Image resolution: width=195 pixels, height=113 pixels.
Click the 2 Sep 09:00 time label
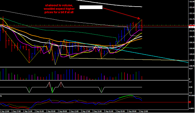point(62,111)
